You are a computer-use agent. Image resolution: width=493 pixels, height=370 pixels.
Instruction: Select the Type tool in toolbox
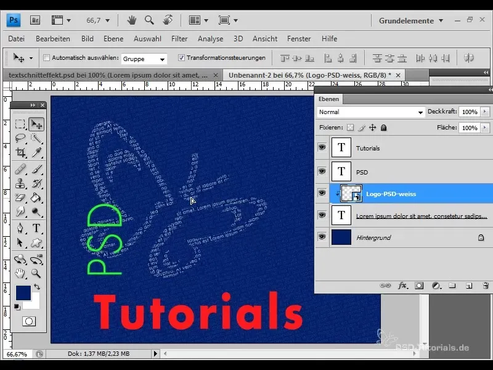coord(36,228)
